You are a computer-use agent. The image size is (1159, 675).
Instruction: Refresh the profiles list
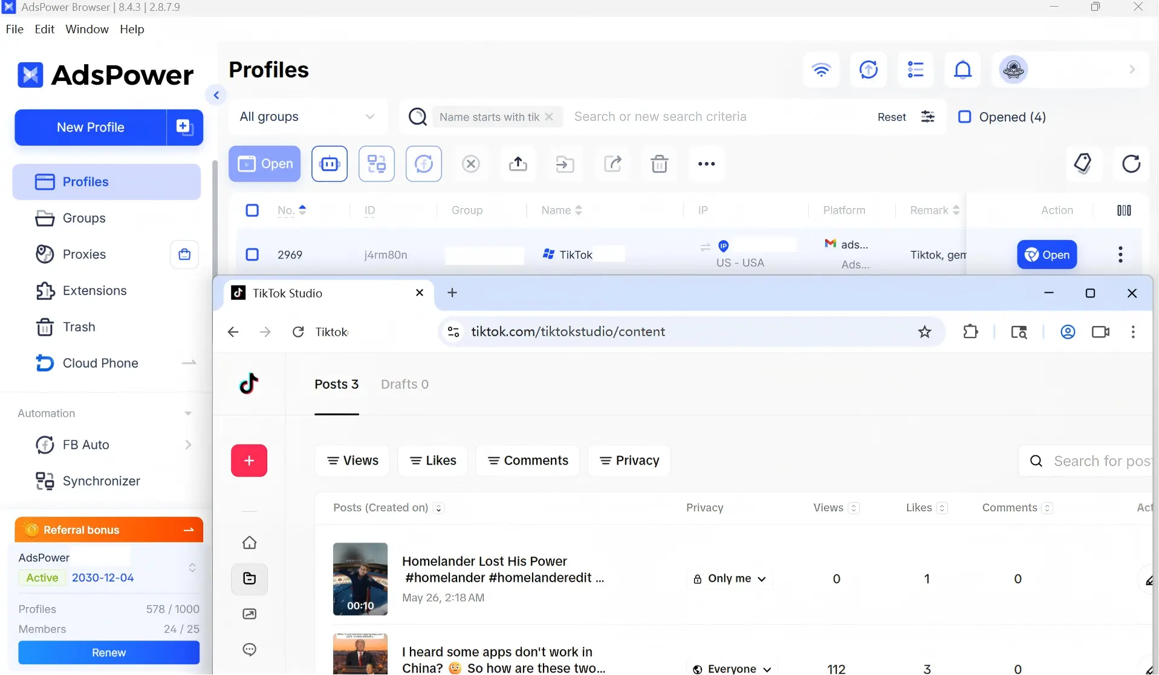point(1131,163)
